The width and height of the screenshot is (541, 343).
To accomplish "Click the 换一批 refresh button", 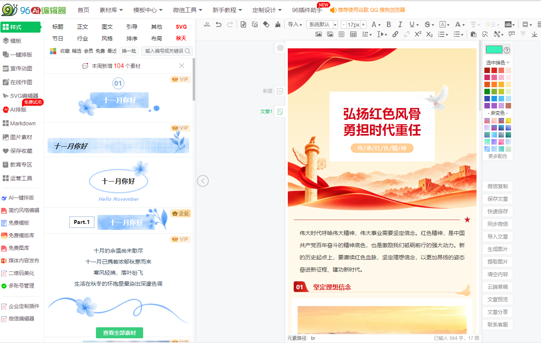I will point(129,51).
